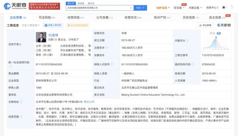Click the Tianyancha logo
This screenshot has height=136, width=238.
point(15,6)
